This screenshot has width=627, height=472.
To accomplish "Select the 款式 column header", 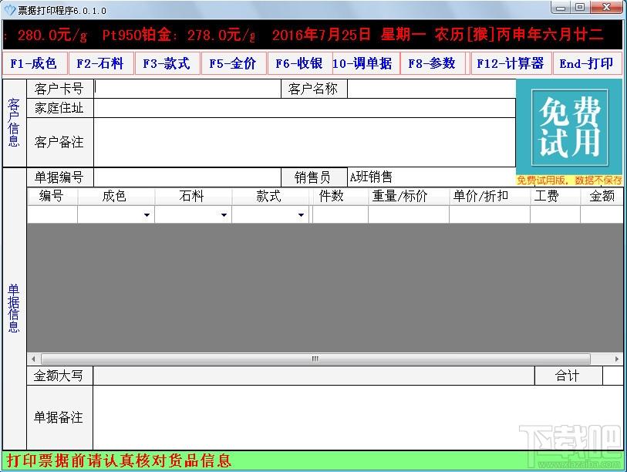I will tap(271, 196).
